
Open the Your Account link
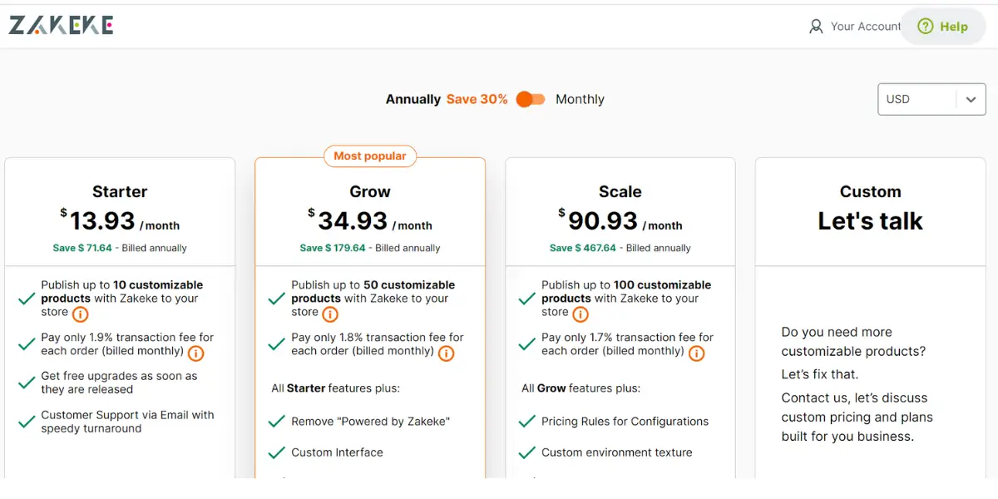click(855, 27)
